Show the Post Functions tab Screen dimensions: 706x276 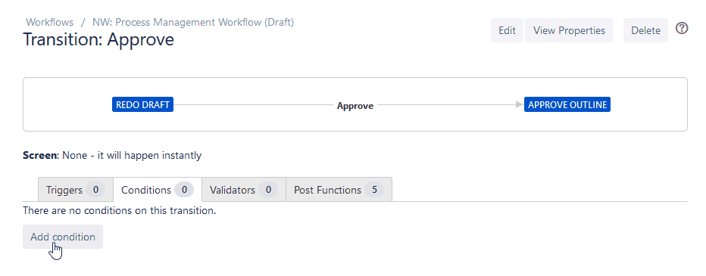pos(339,190)
